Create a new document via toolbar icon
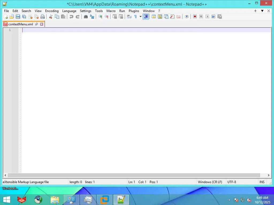The image size is (274, 205). tap(6, 17)
